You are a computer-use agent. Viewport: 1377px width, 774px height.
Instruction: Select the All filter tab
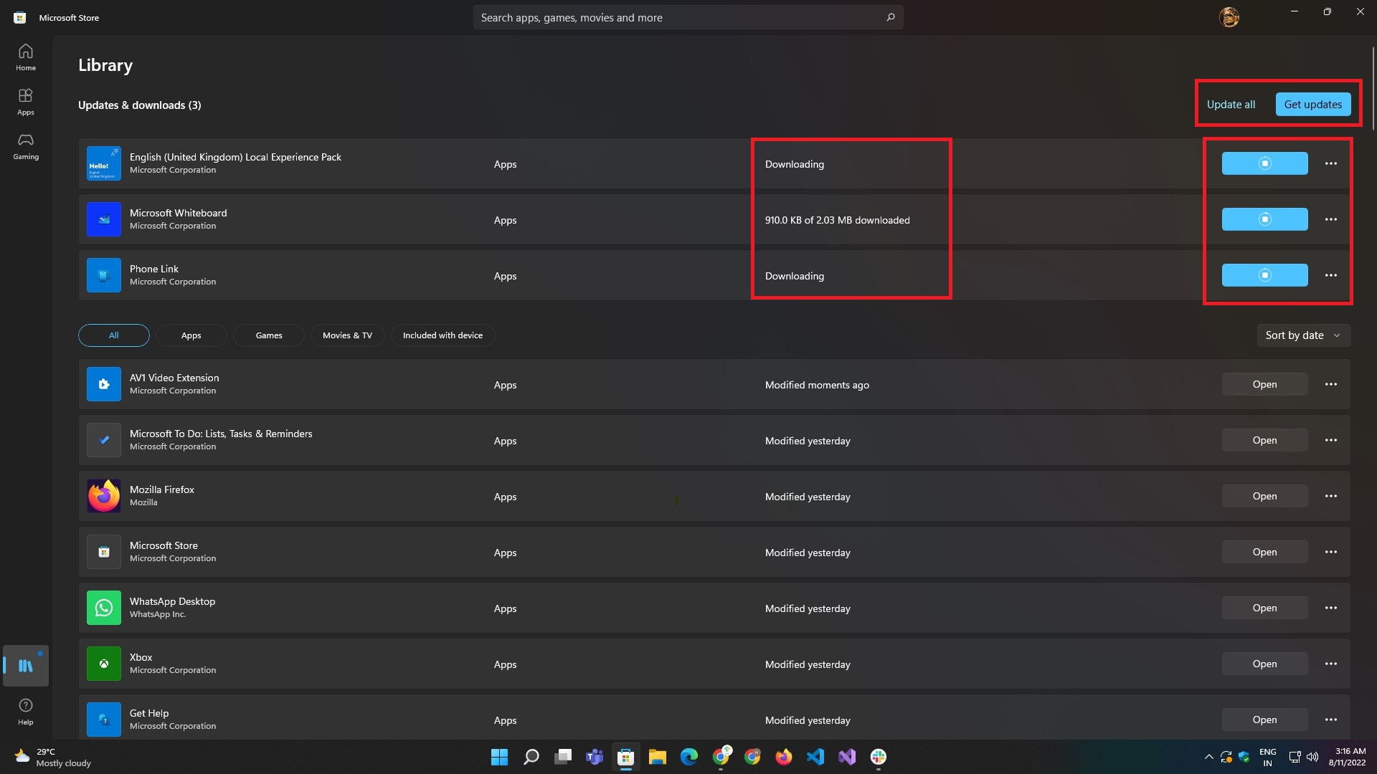click(x=114, y=335)
